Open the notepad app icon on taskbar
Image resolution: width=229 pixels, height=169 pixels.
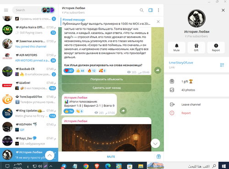75,166
